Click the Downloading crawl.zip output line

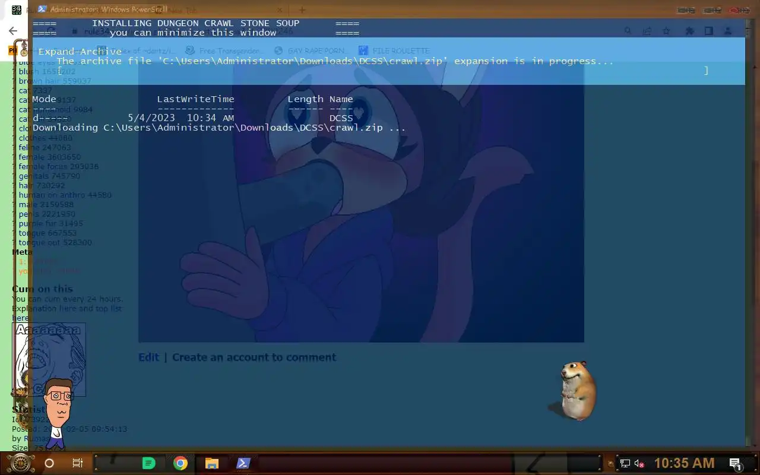(x=219, y=128)
